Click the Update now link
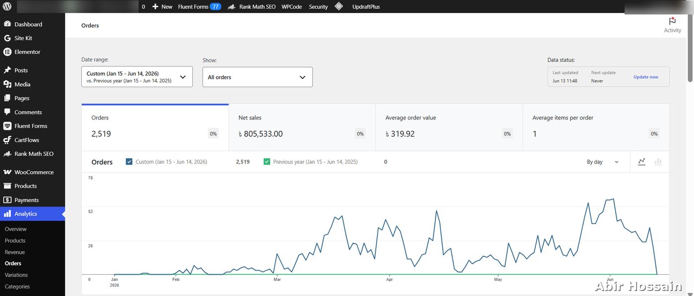This screenshot has width=694, height=296. tap(646, 77)
